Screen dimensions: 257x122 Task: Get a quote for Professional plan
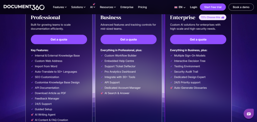(59, 39)
